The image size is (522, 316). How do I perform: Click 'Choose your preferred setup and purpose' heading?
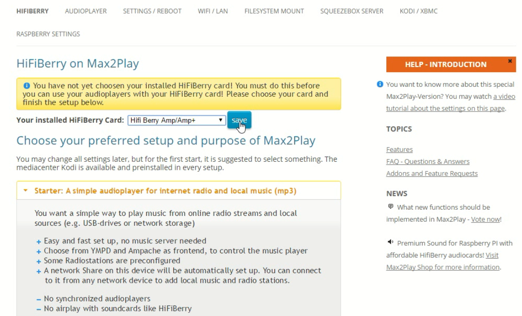pyautogui.click(x=166, y=140)
